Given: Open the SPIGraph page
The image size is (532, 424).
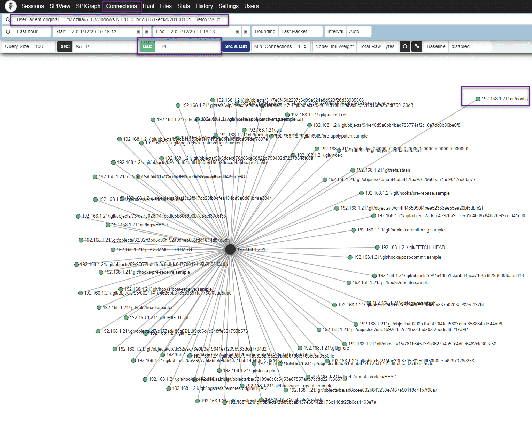Looking at the screenshot, I should point(88,6).
